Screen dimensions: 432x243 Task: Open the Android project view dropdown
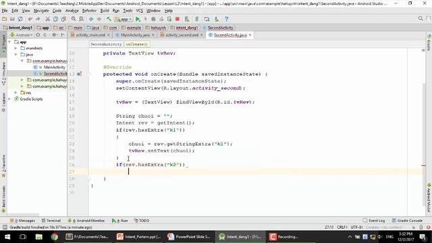21,35
